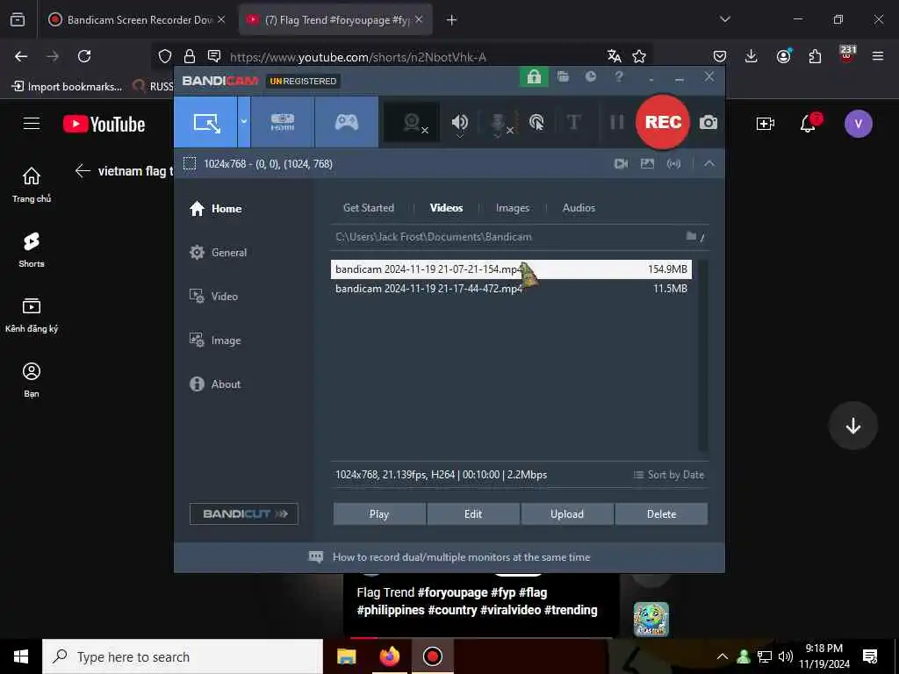Open YouTube account avatar V
This screenshot has height=674, width=899.
point(859,124)
